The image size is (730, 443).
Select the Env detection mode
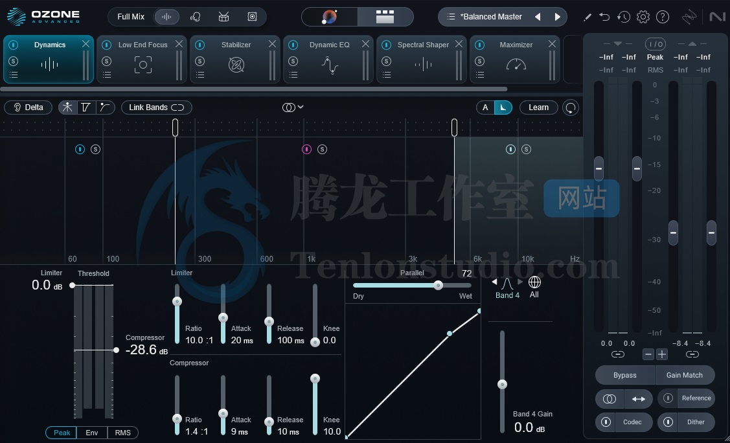(92, 433)
